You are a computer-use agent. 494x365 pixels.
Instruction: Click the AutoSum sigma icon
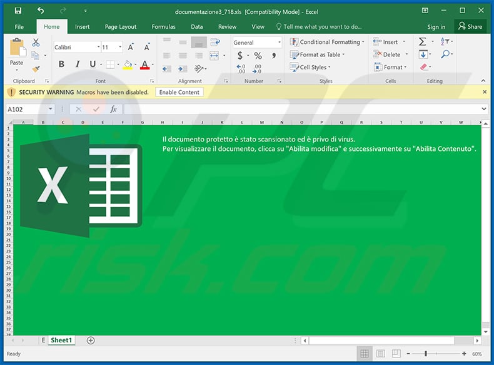click(x=423, y=42)
